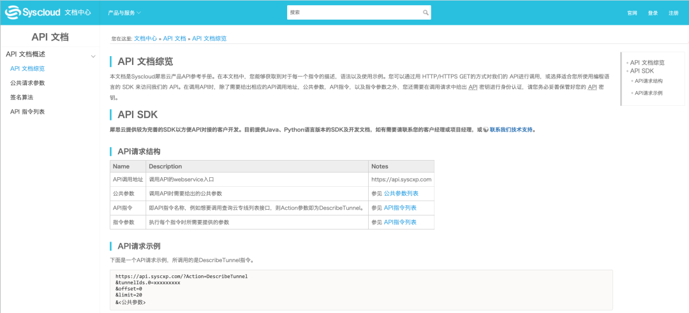The image size is (689, 313).
Task: Click the search magnifier icon
Action: (x=426, y=13)
